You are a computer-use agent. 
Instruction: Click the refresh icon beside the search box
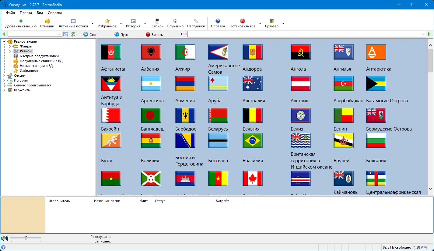click(x=73, y=34)
